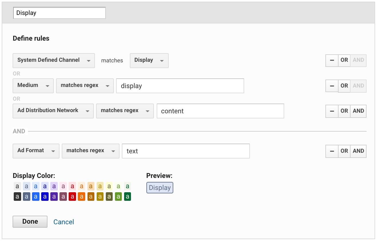378x242 pixels.
Task: Click the channel name field containing Display
Action: (59, 13)
